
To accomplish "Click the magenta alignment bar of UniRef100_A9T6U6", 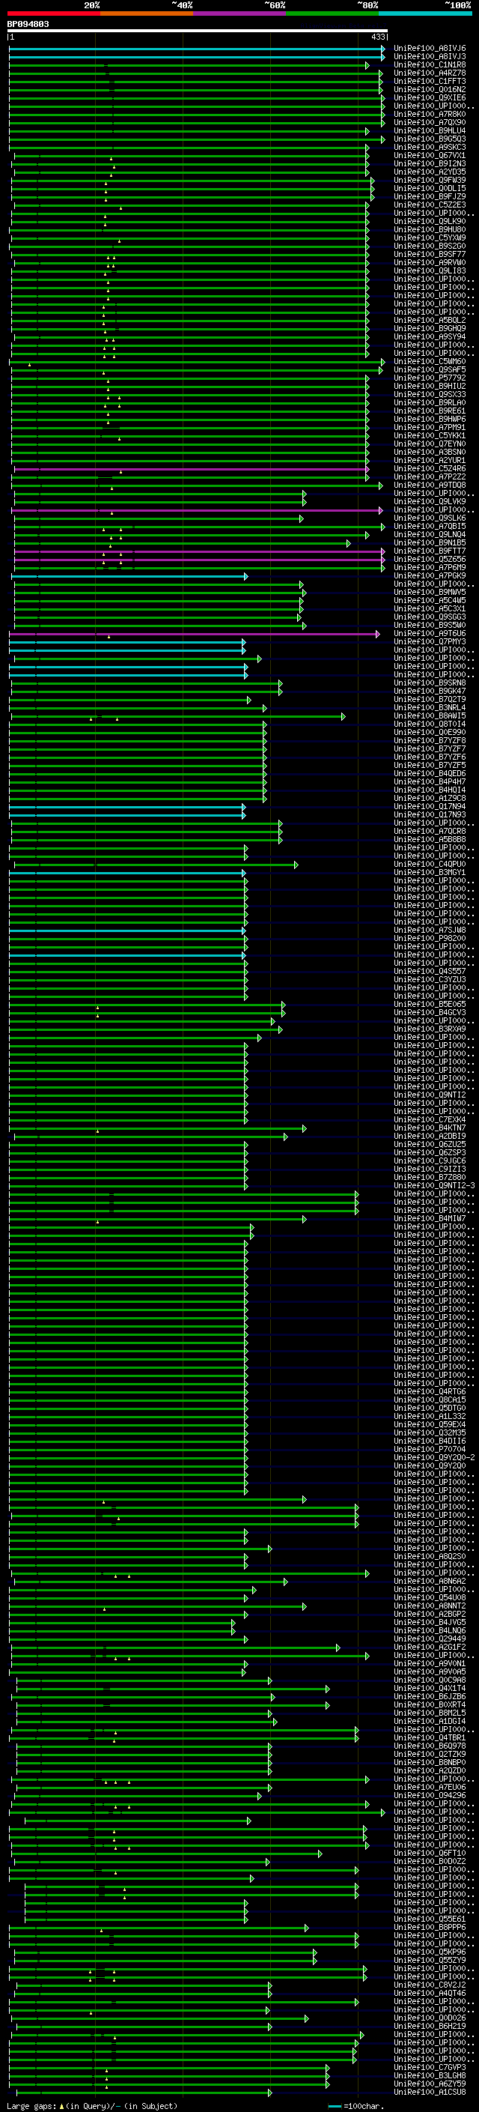I will (195, 634).
